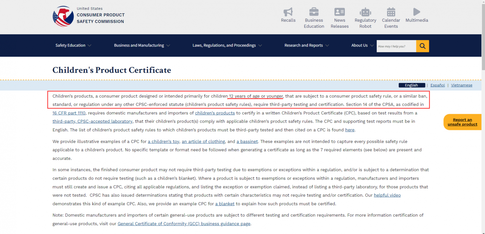This screenshot has width=485, height=234.
Task: Open the Regulatory Robot icon
Action: (365, 12)
